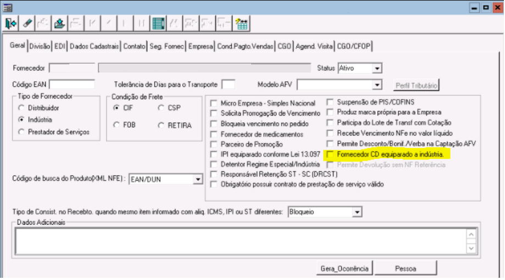
Task: Click the Fornecedor code input field
Action: tap(72, 68)
